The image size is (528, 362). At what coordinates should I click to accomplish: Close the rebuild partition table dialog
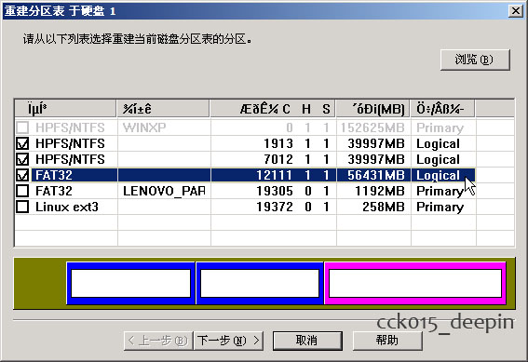[x=516, y=11]
